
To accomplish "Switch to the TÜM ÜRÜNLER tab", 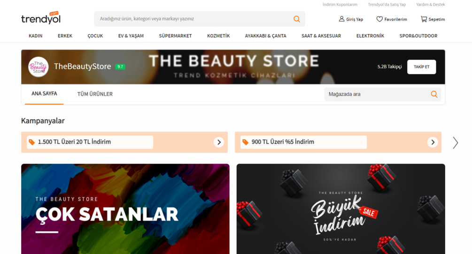I will click(95, 94).
